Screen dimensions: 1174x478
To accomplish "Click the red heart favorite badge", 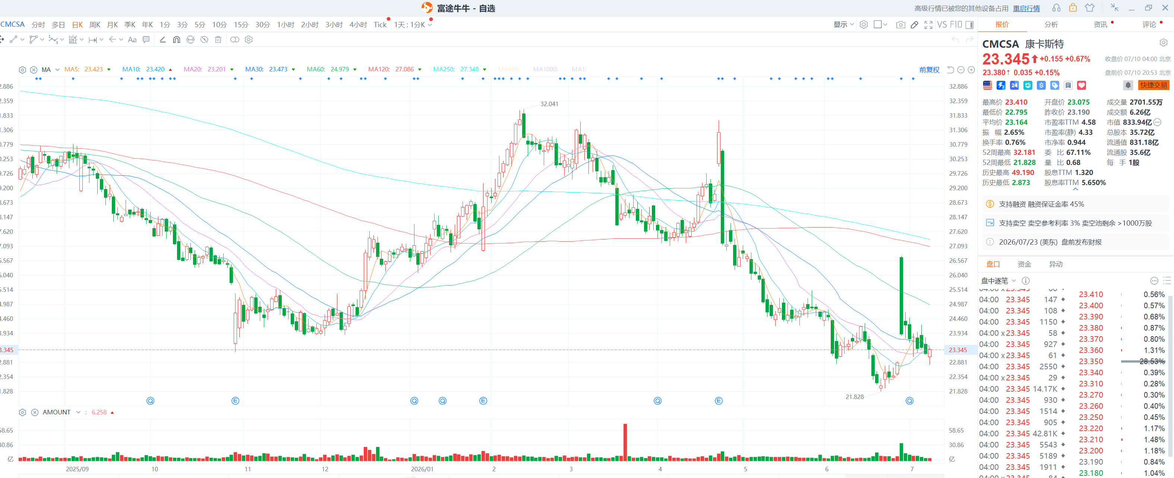I will [x=1082, y=85].
